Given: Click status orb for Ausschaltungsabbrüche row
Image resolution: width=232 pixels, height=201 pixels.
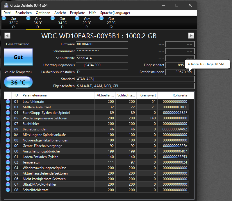Looking at the screenshot, I should pos(8,151).
